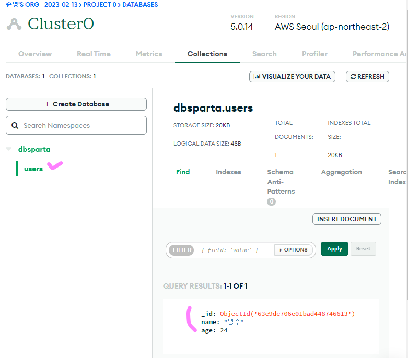408x358 pixels.
Task: Open the Aggregation tab
Action: point(341,172)
